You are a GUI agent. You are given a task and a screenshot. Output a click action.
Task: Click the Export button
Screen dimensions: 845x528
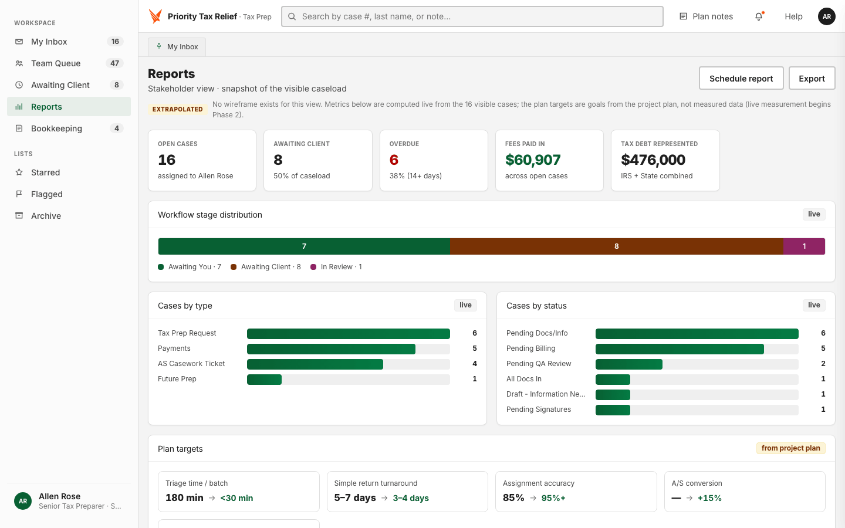point(812,78)
